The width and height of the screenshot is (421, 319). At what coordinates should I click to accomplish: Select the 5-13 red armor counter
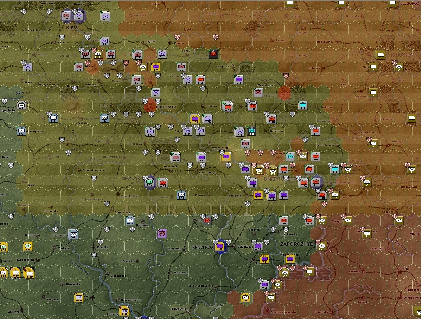pyautogui.click(x=309, y=221)
